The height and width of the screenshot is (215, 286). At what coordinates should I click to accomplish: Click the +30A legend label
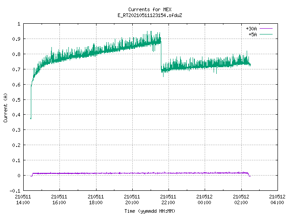click(x=251, y=29)
